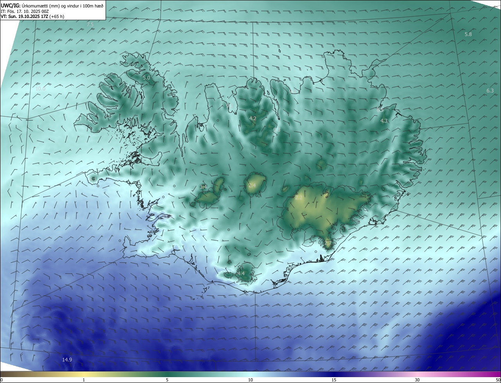Select the glacier value label 2.2

coord(298,198)
